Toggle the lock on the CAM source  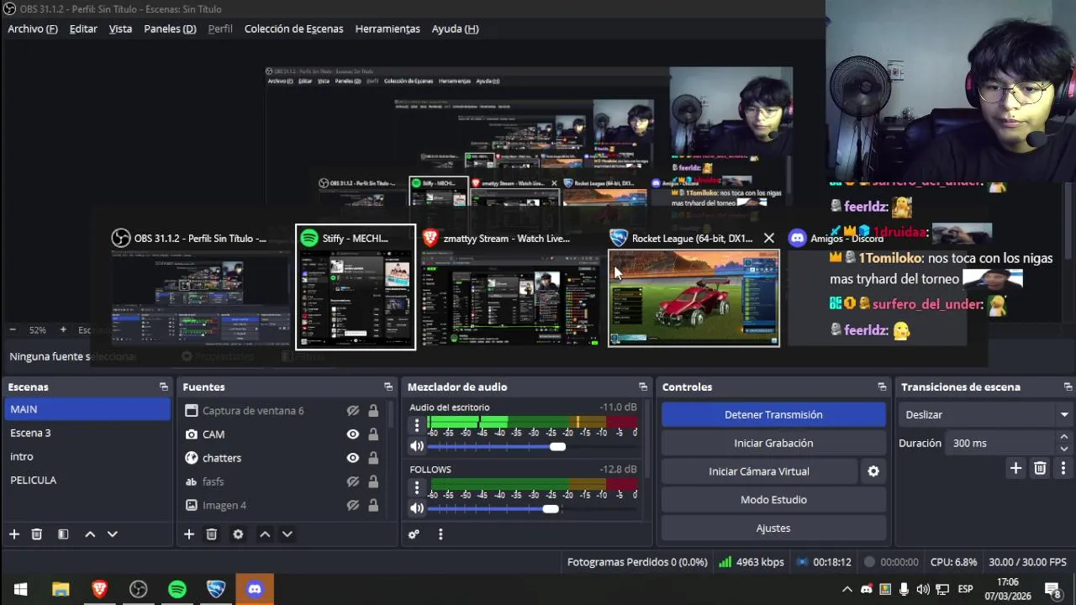click(373, 434)
